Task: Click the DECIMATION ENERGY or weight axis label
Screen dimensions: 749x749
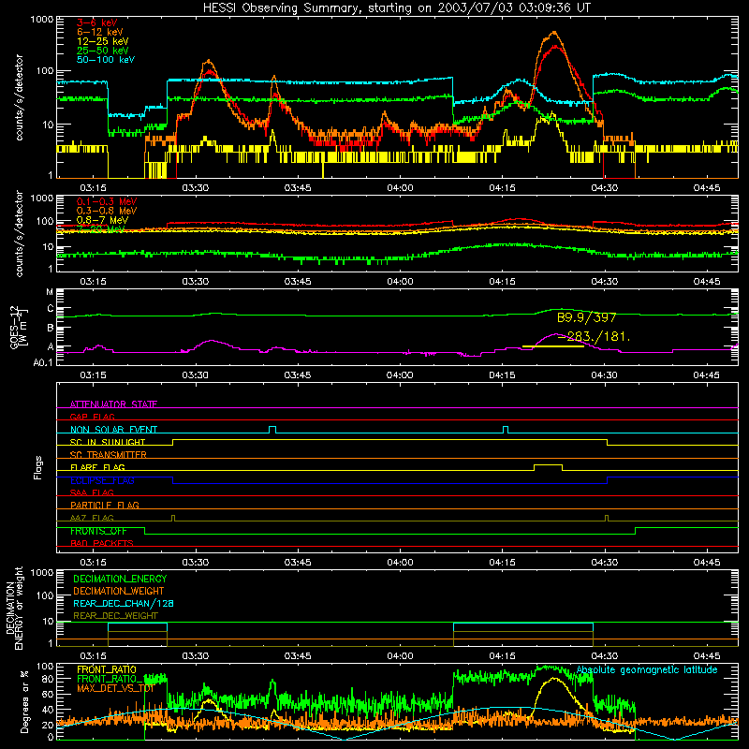Action: coord(14,608)
